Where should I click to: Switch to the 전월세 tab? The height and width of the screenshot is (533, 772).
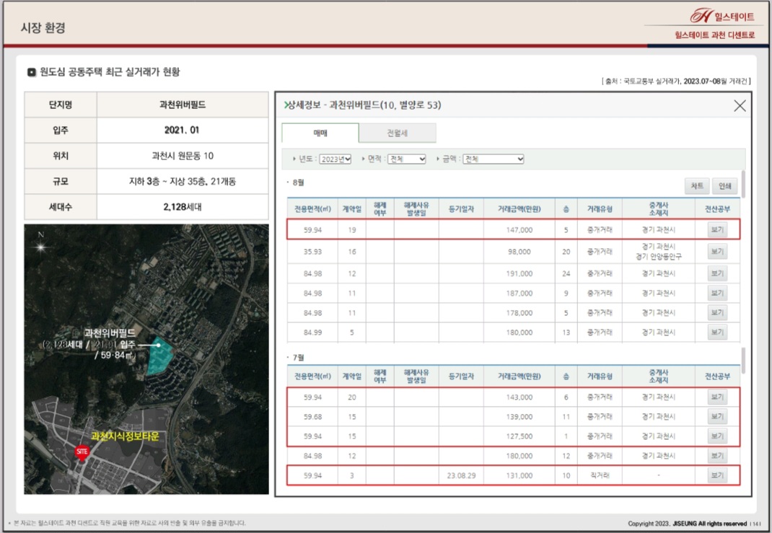398,133
